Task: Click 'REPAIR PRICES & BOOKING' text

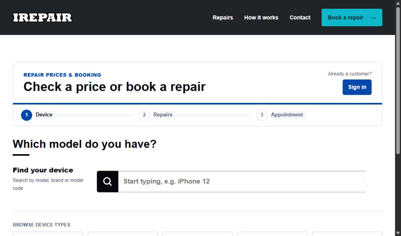Action: 62,75
